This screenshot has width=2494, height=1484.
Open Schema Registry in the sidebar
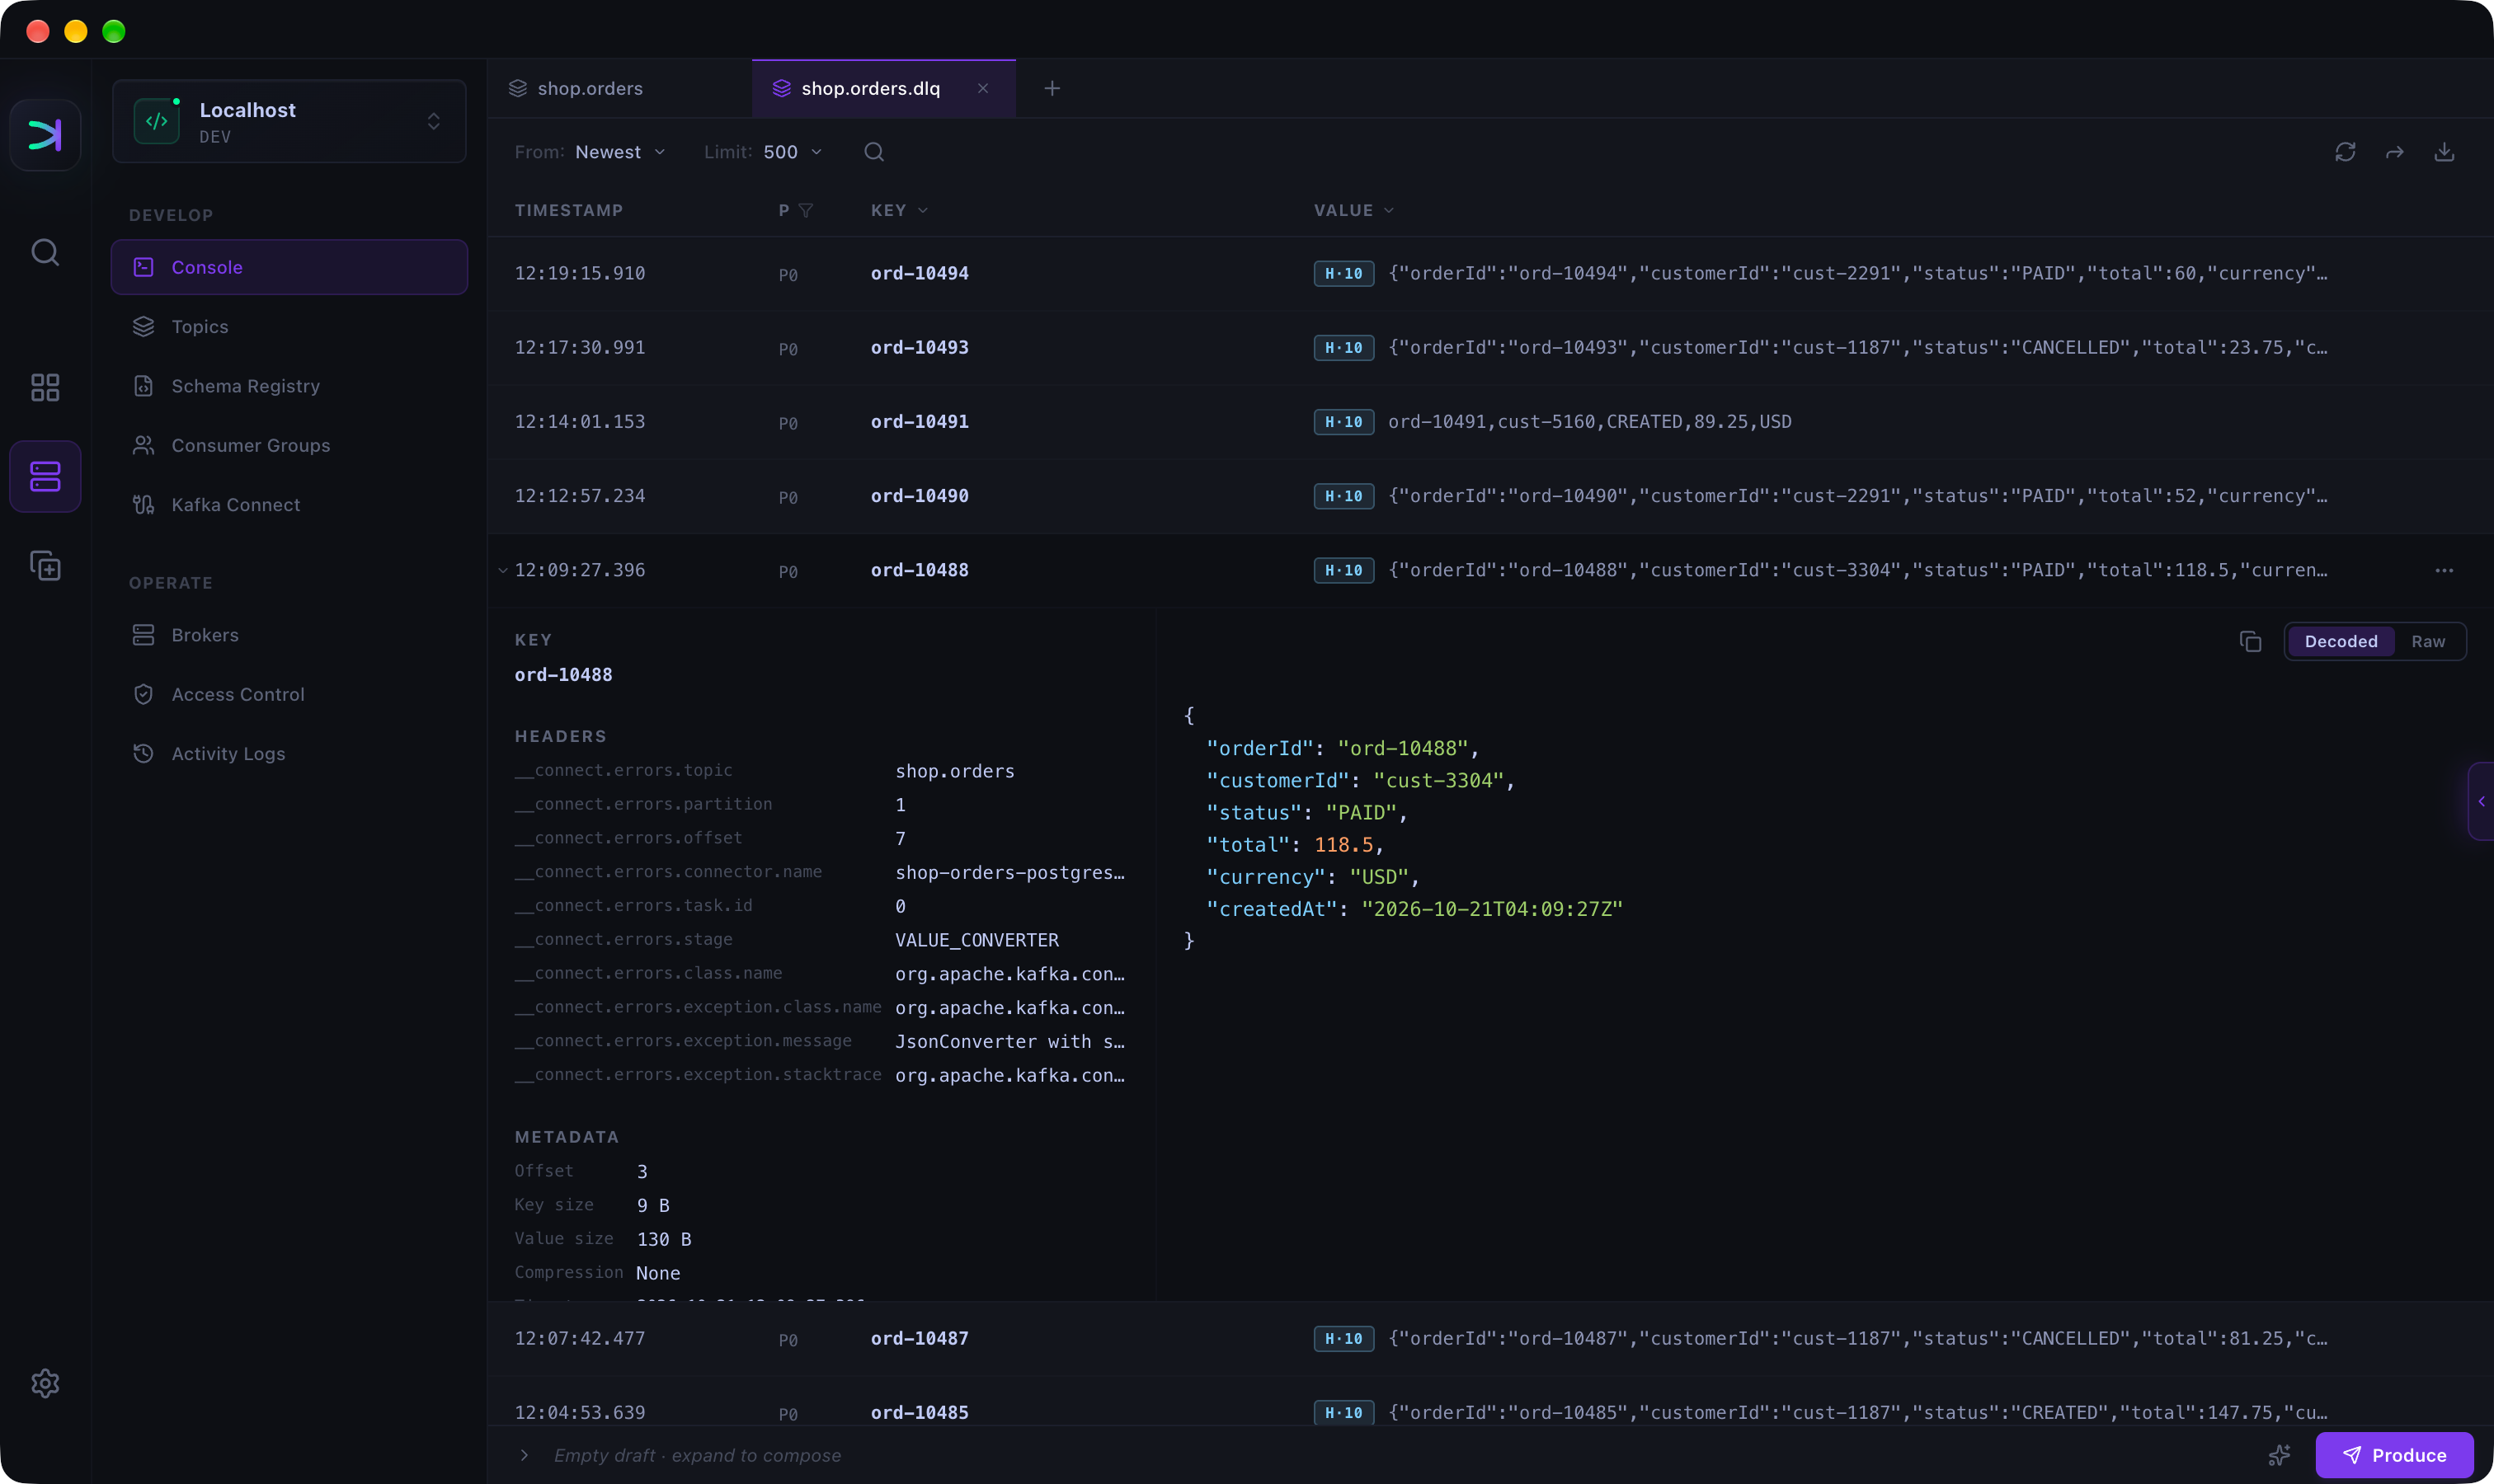click(289, 386)
